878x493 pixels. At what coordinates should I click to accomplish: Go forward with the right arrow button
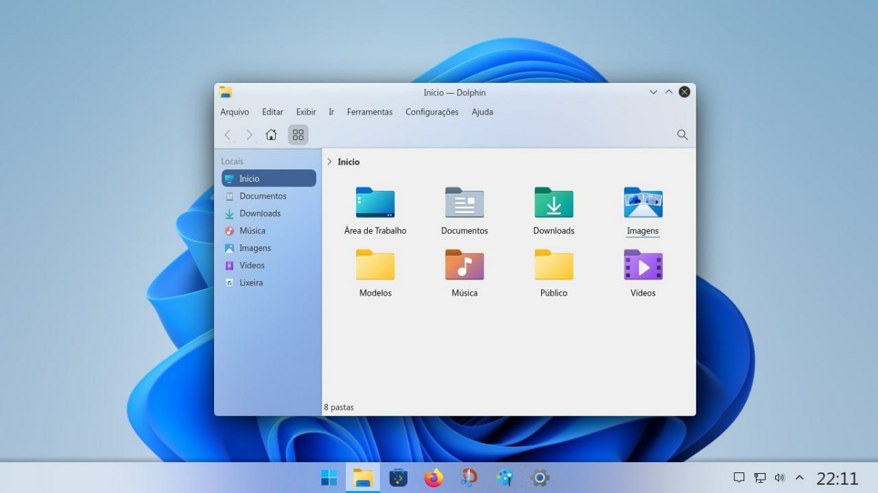250,135
